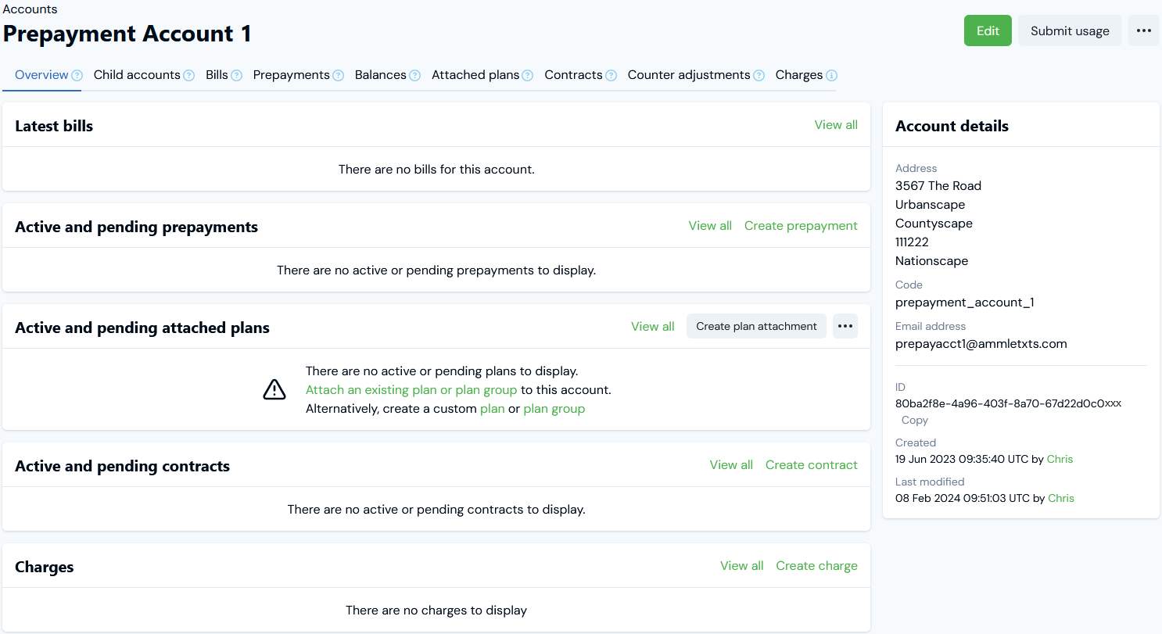Follow the Create prepayment link

[801, 225]
